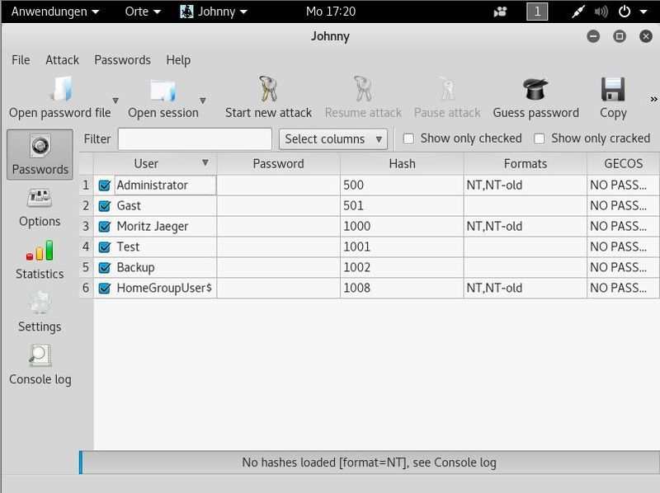Screen dimensions: 660x493
Task: Click the network connection tray icon
Action: click(x=578, y=12)
